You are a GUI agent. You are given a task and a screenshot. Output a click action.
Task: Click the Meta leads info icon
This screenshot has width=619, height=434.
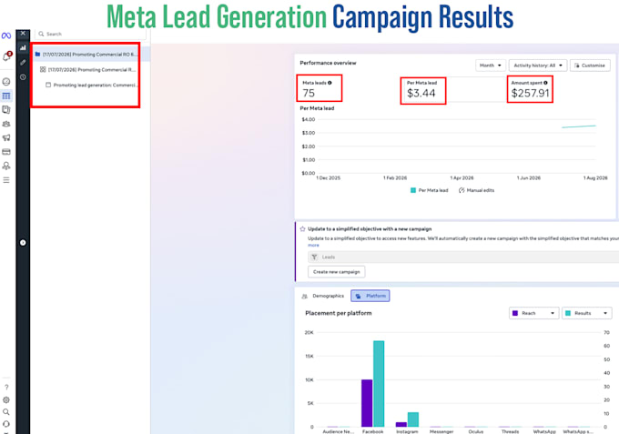click(x=330, y=83)
